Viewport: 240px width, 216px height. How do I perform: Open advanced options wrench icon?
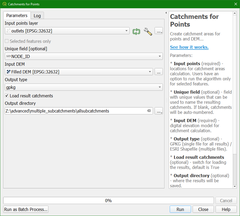coord(148,31)
